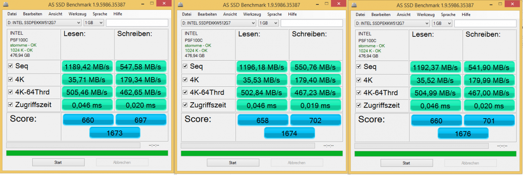Click the 1189,42 MB/s Seq read result
Image resolution: width=523 pixels, height=175 pixels.
tap(87, 67)
